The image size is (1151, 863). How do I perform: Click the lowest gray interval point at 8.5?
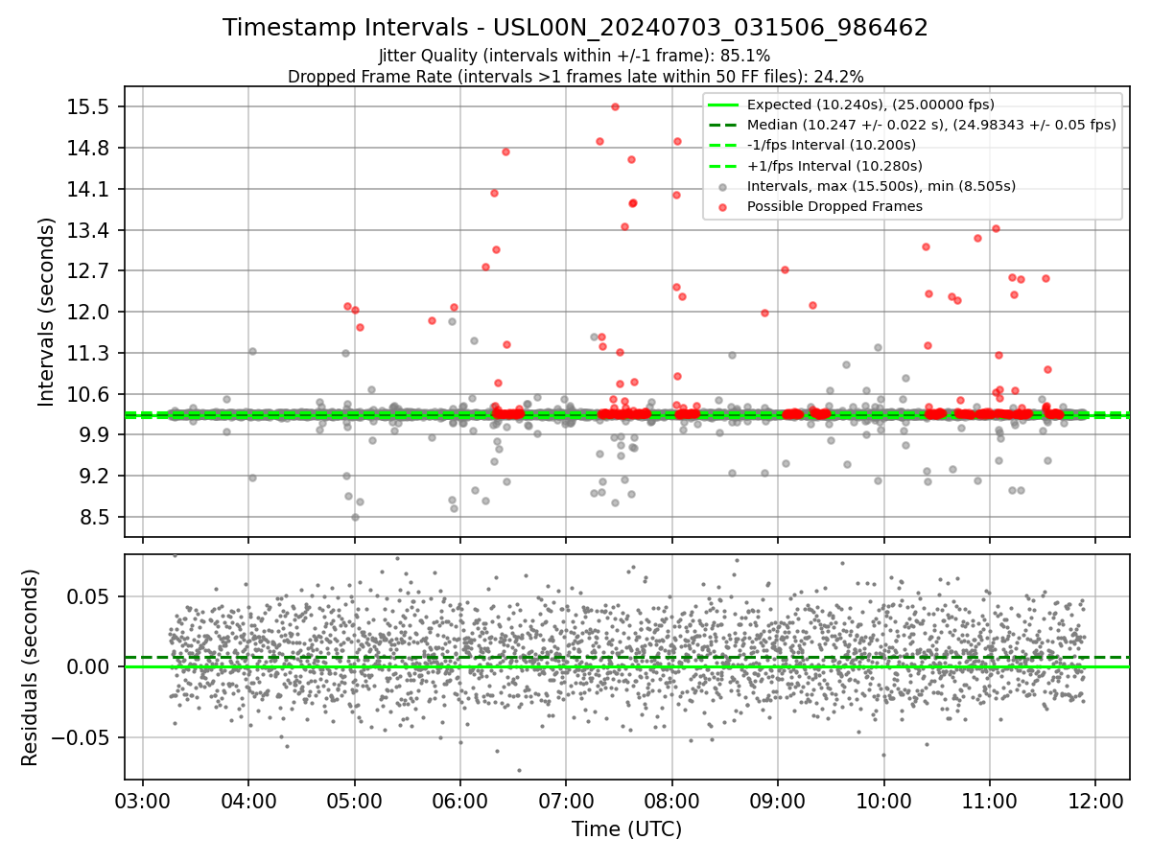355,517
